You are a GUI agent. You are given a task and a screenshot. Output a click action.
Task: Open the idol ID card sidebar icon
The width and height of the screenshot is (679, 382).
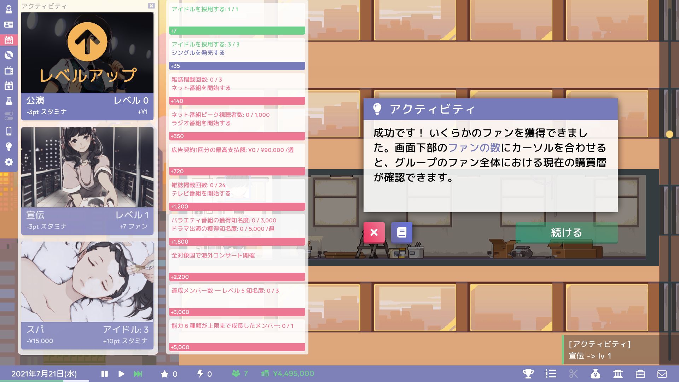(x=8, y=24)
